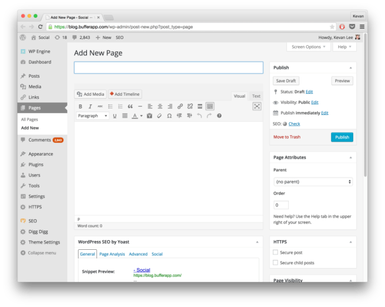Open distraction-free fullscreen writing mode
Screen dimensions: 385x307
click(x=257, y=106)
